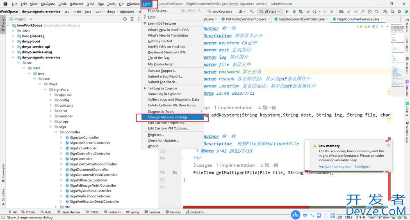Open the Problems tool window

pos(112,212)
